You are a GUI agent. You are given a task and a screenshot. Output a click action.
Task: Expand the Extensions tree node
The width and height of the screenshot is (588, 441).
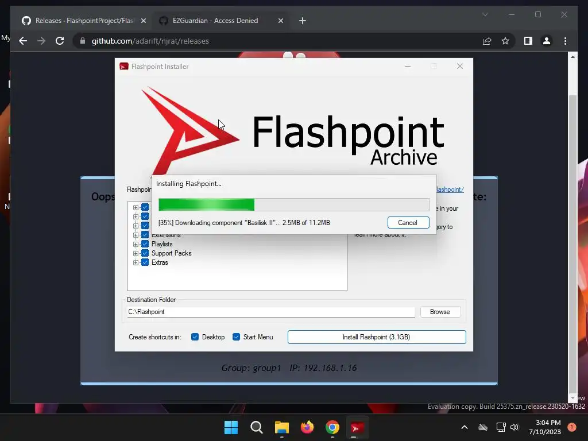(x=136, y=235)
